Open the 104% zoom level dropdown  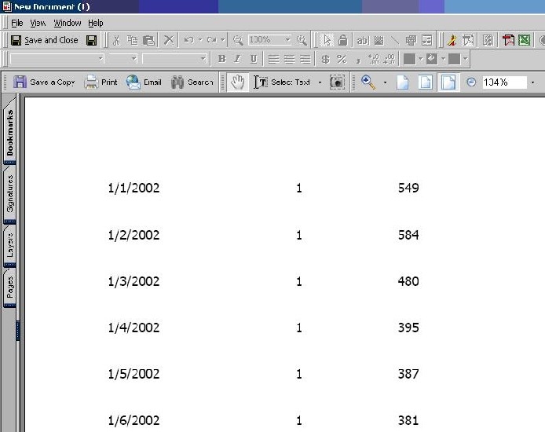(532, 82)
